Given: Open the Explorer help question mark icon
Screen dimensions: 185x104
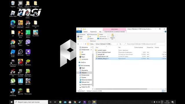Looking at the screenshot, I should tap(165, 31).
